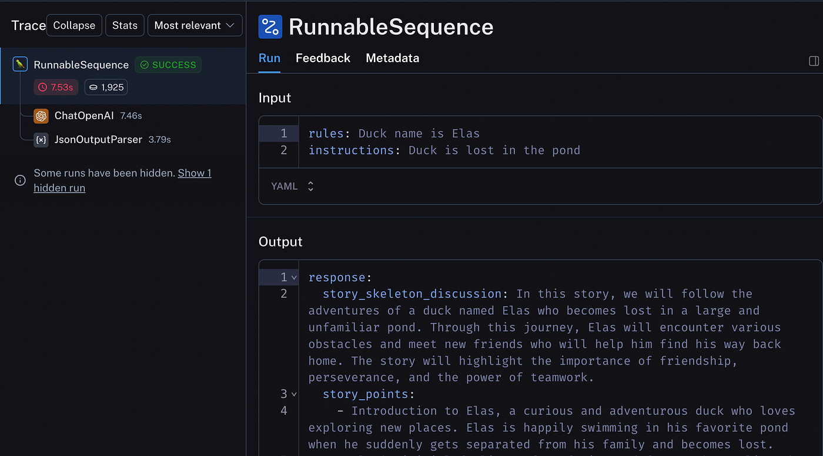The image size is (823, 456).
Task: Click the Show 1 hidden run link
Action: pyautogui.click(x=195, y=173)
